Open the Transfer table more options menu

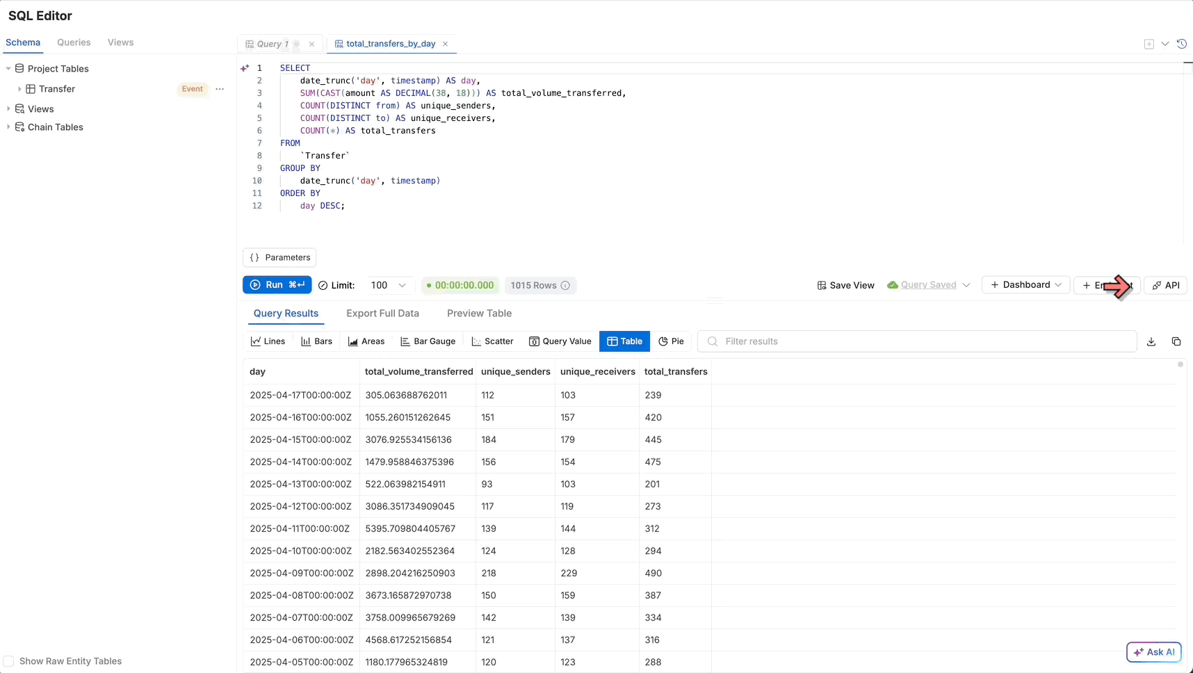(220, 89)
